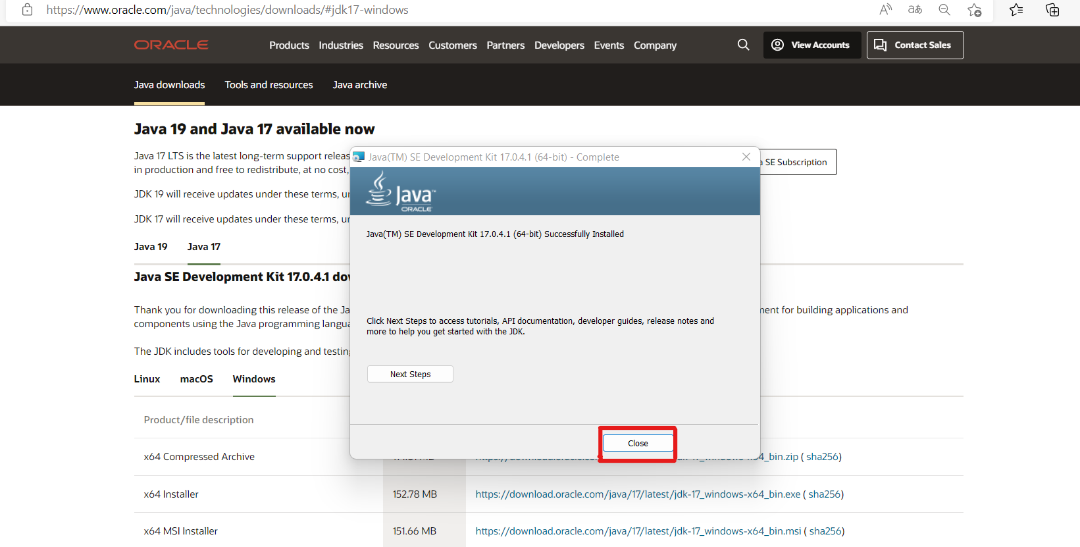This screenshot has width=1080, height=547.
Task: Open the Products menu
Action: coord(289,45)
